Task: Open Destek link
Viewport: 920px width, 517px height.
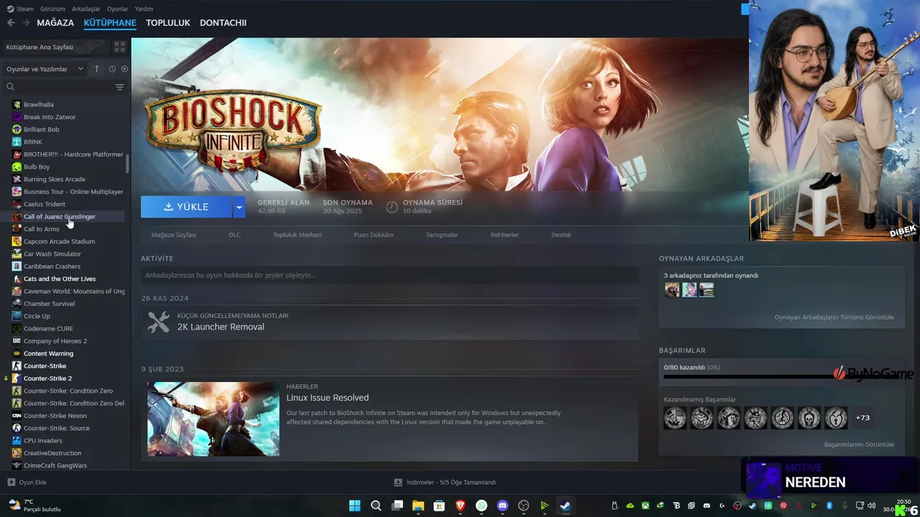Action: coord(561,235)
